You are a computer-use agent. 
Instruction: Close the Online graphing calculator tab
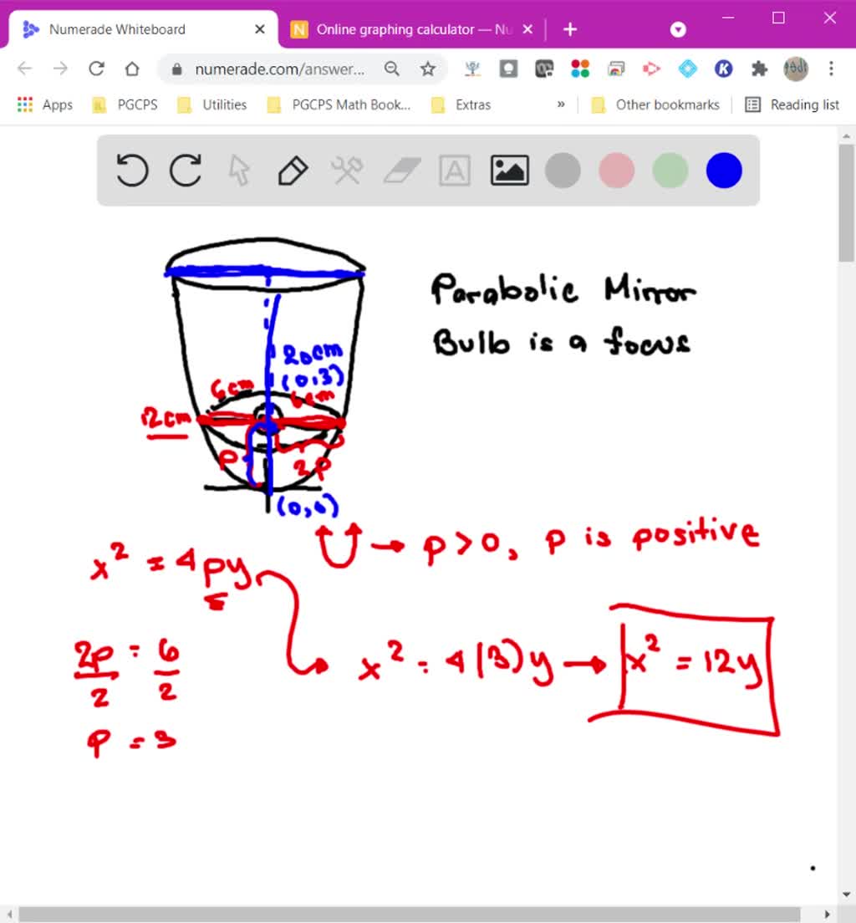coord(527,29)
